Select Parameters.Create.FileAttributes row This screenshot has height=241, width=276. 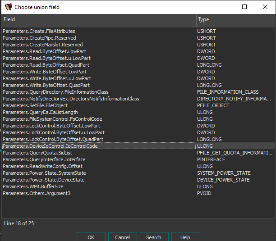pos(39,31)
